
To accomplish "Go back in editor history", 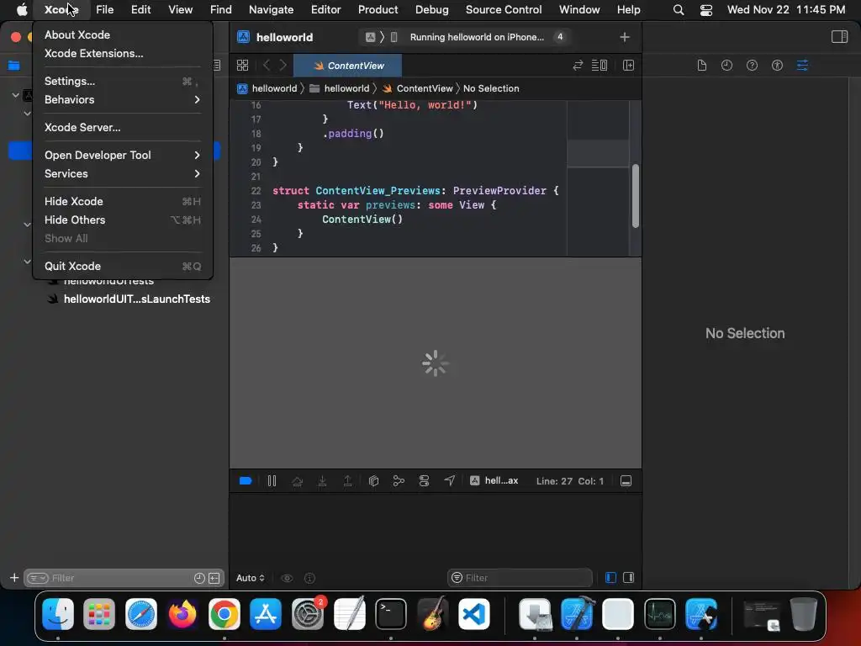I will click(x=267, y=66).
